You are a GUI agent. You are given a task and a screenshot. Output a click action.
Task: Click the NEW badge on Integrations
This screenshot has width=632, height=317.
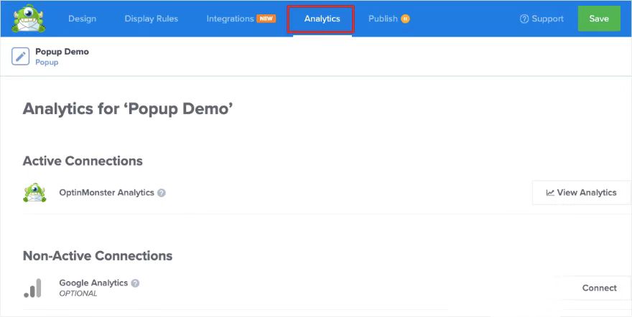[x=266, y=19]
